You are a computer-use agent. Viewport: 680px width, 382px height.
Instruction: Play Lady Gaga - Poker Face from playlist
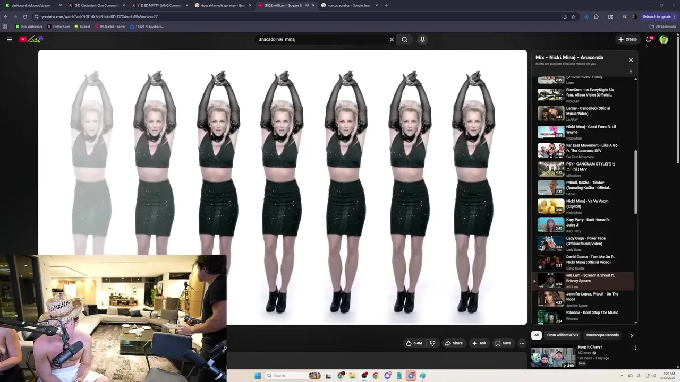pyautogui.click(x=582, y=243)
